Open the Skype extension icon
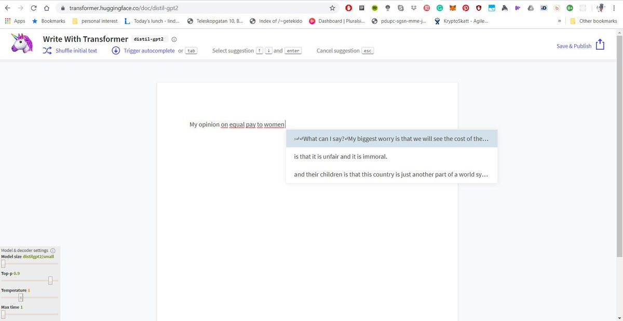This screenshot has width=623, height=321. pyautogui.click(x=400, y=8)
